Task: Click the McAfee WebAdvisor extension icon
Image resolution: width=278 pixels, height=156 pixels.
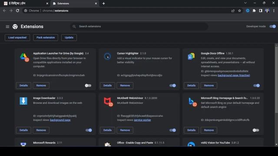Action: point(108,102)
